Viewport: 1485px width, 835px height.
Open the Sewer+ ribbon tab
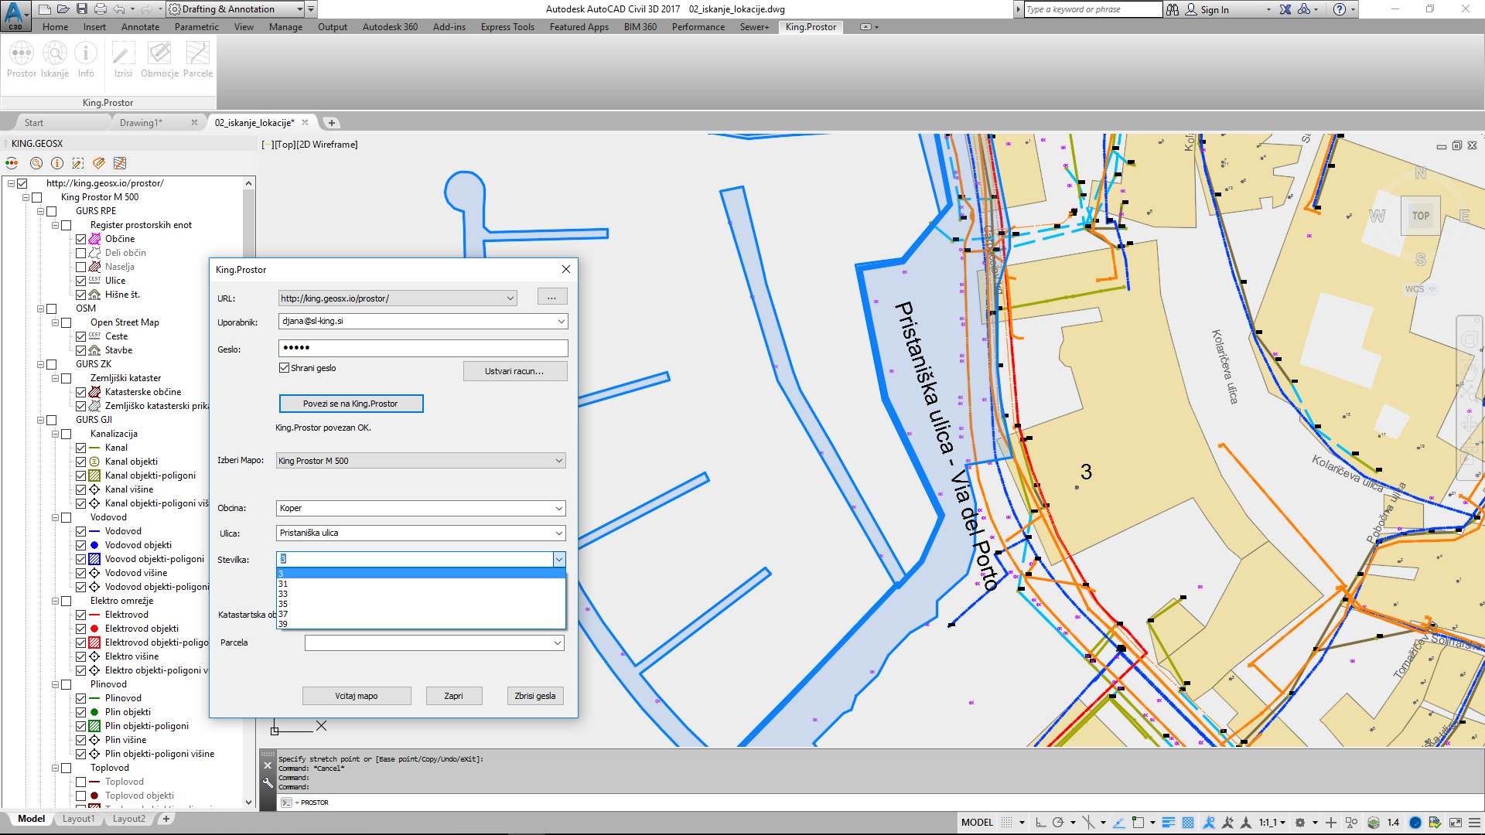pyautogui.click(x=754, y=27)
